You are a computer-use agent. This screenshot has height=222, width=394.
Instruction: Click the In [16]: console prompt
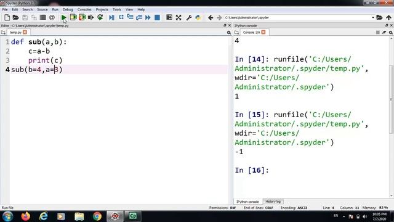click(x=252, y=170)
